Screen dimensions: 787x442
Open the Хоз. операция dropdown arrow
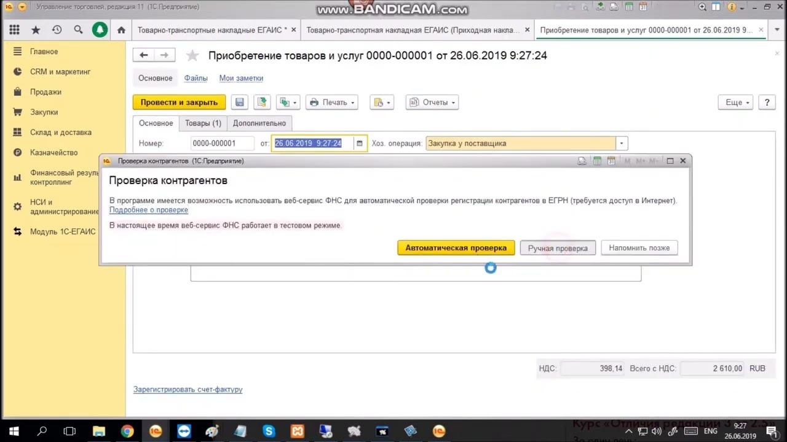622,143
